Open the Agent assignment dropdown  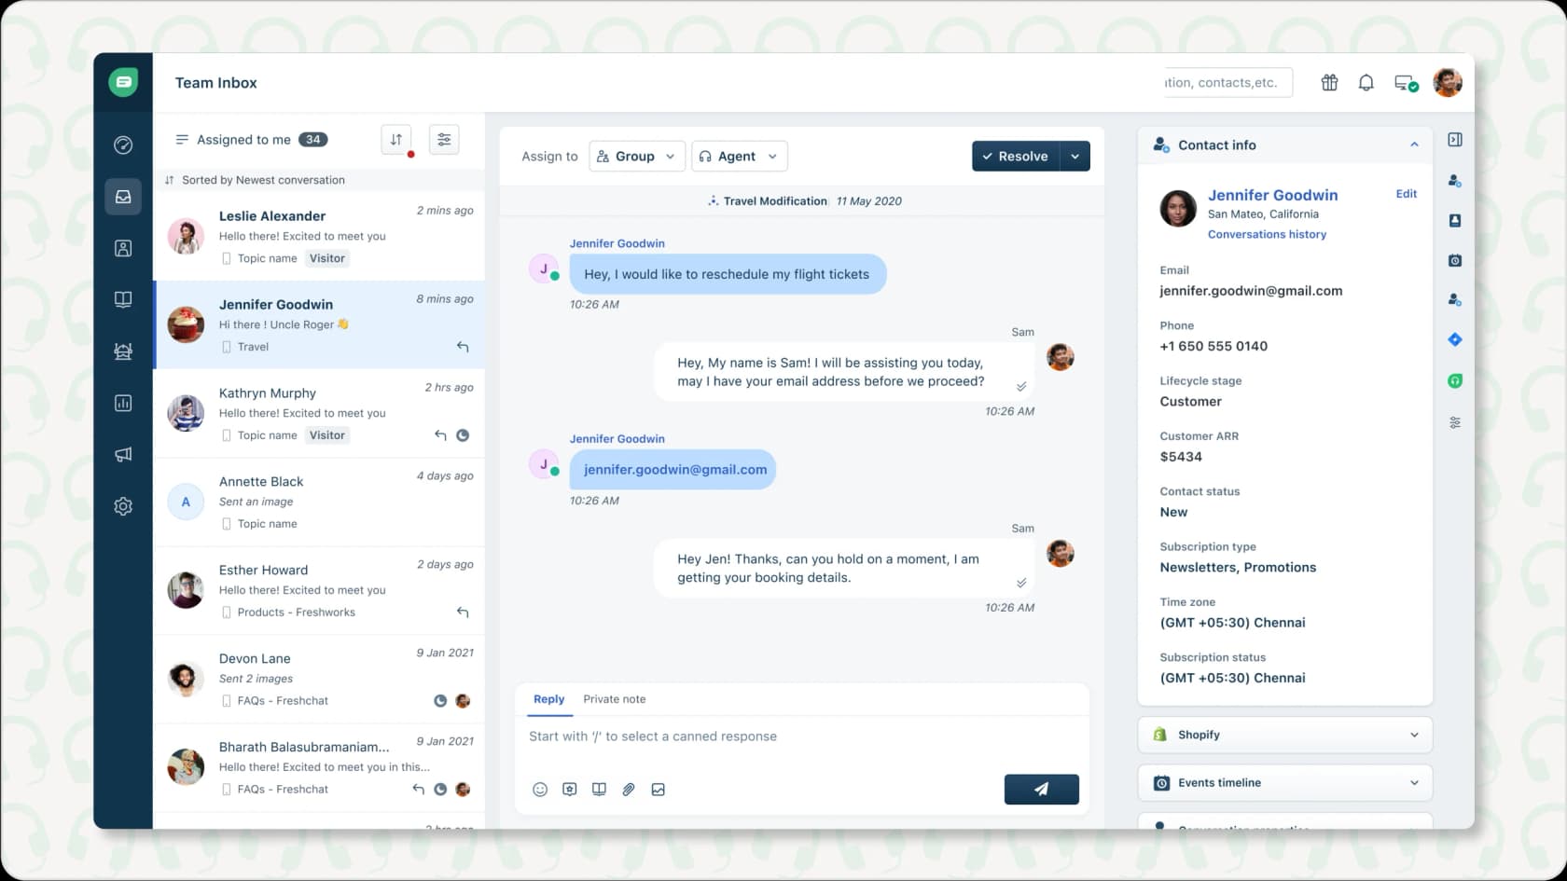click(739, 157)
